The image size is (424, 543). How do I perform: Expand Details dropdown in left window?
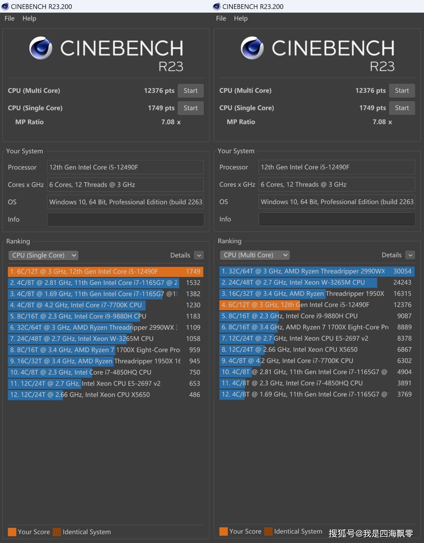tap(199, 255)
